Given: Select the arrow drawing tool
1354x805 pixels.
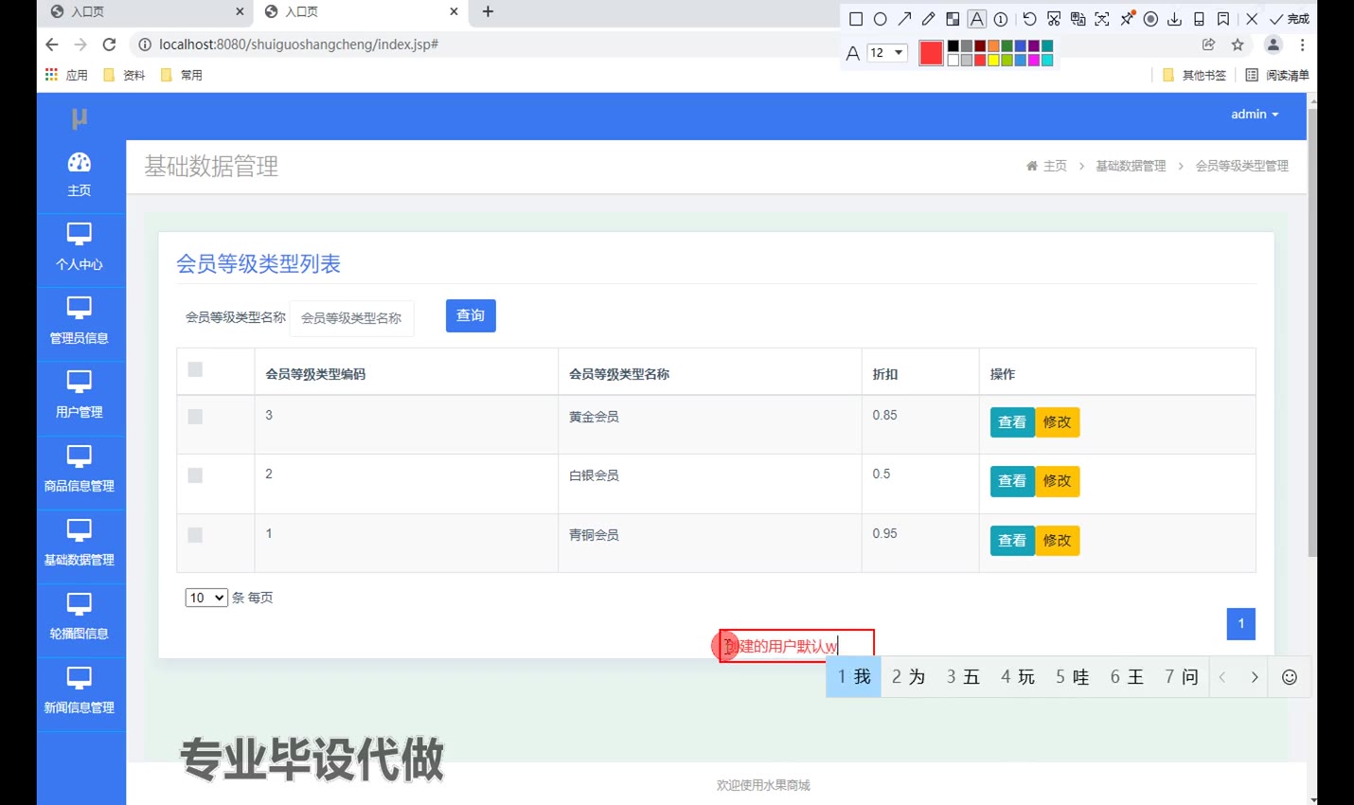Looking at the screenshot, I should (x=904, y=19).
